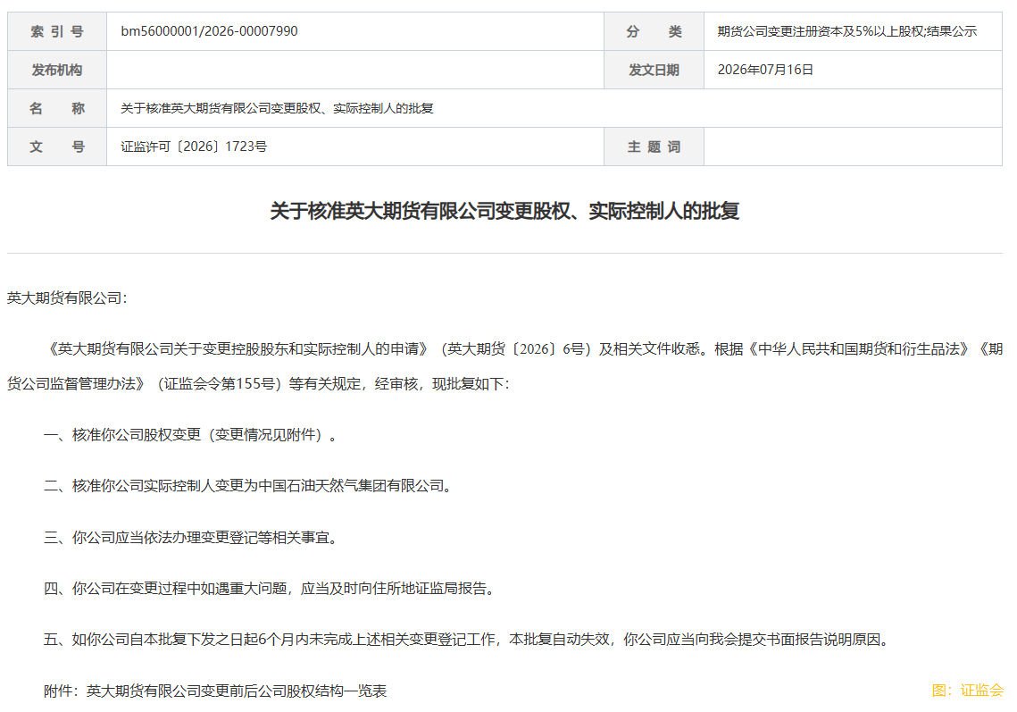Click the 发文日期 label cell
This screenshot has height=712, width=1017.
[x=654, y=70]
